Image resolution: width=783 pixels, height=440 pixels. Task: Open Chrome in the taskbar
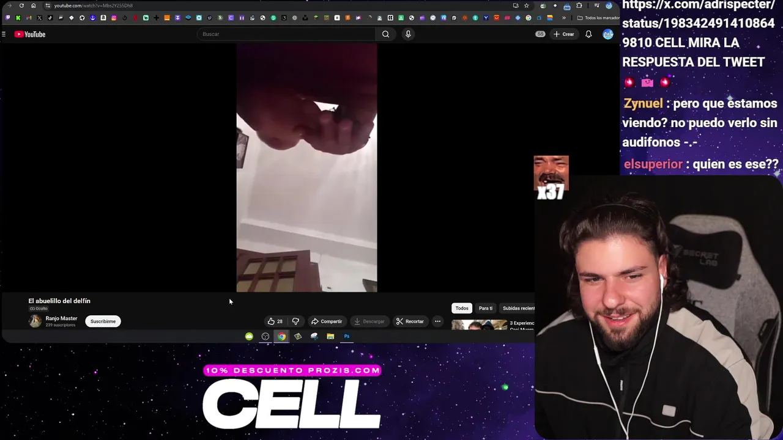click(281, 336)
